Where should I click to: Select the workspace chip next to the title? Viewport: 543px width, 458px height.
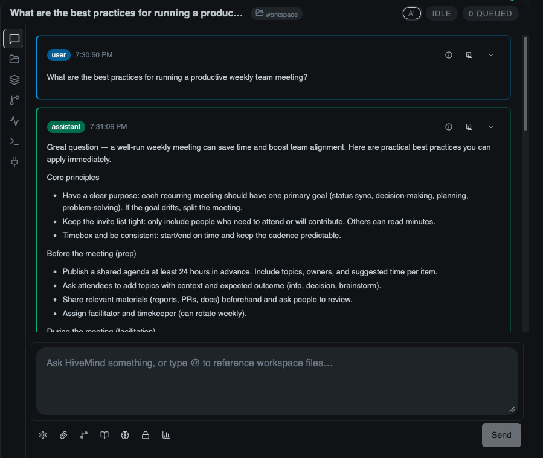pos(276,13)
